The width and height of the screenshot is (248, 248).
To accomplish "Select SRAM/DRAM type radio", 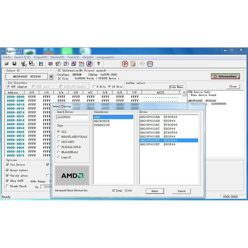I will tap(59, 152).
